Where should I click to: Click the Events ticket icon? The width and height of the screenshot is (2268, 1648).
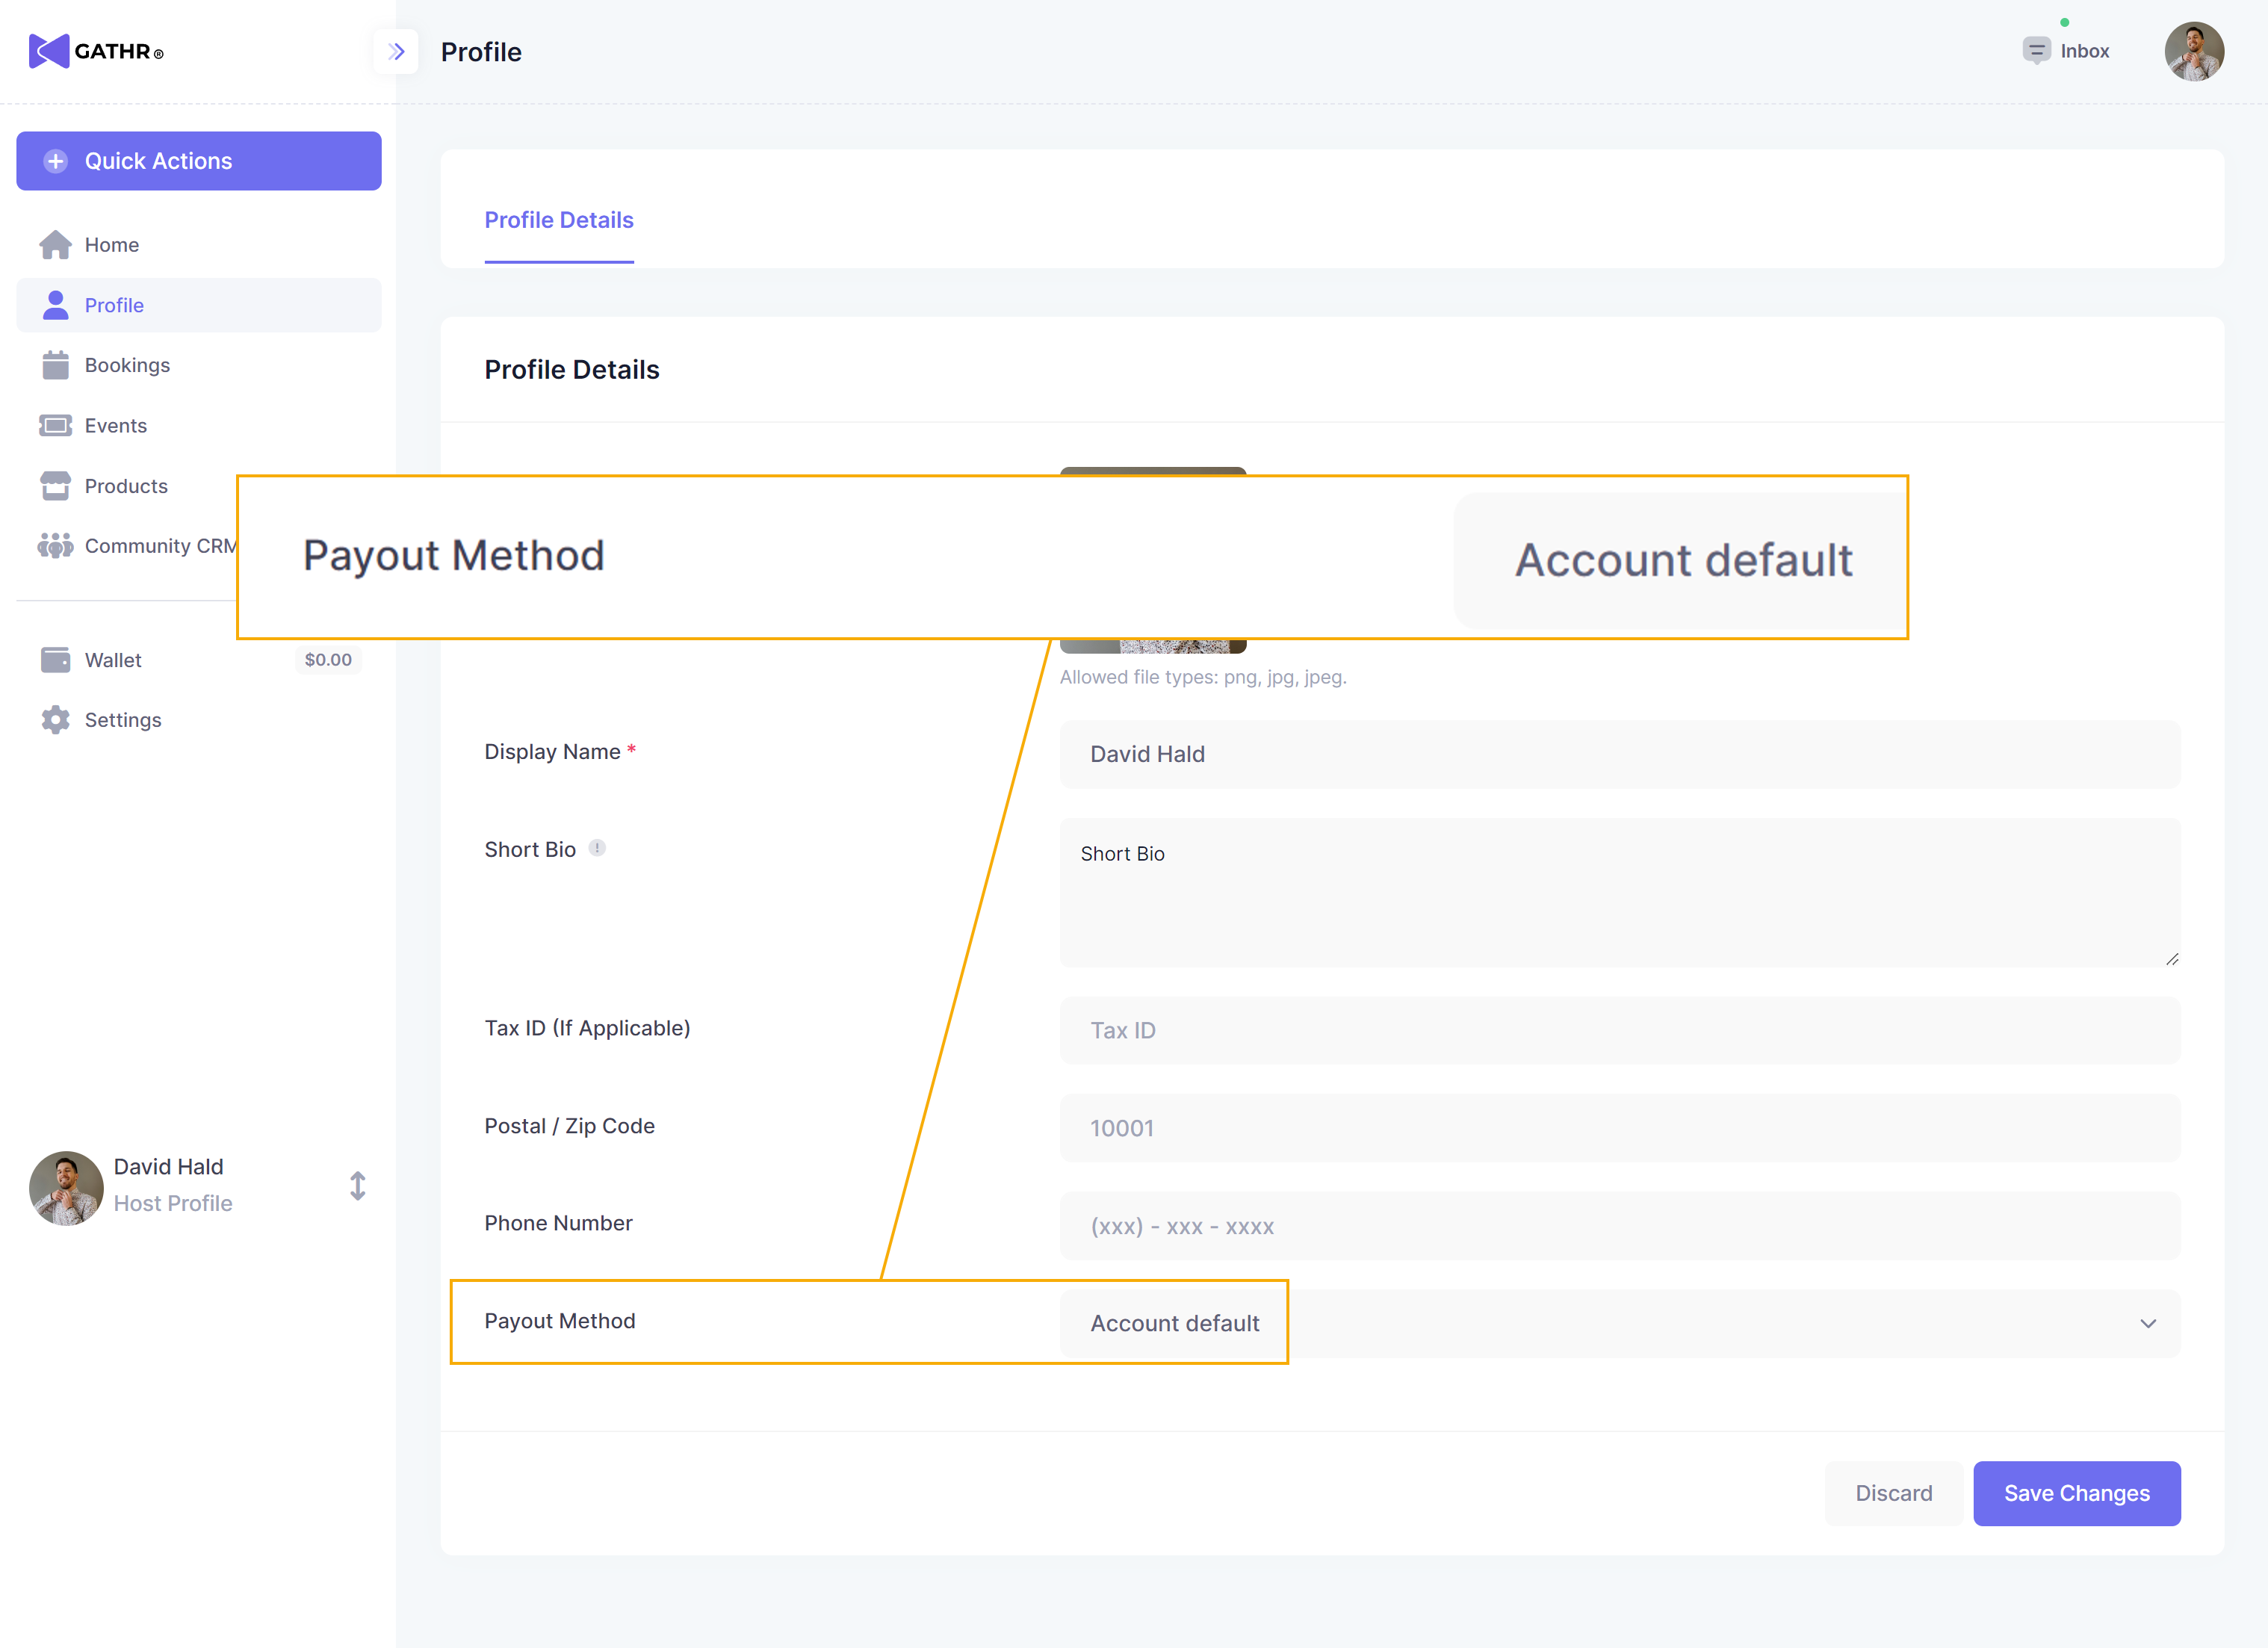point(55,426)
